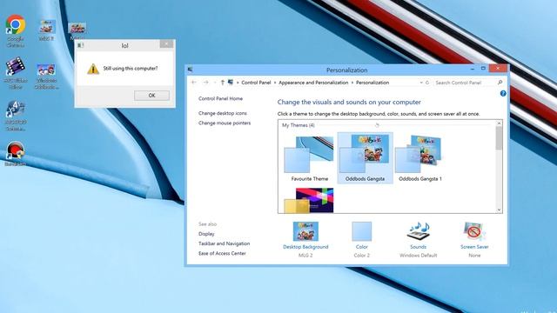Go up one level with Up arrow
This screenshot has height=313, width=557.
(223, 83)
